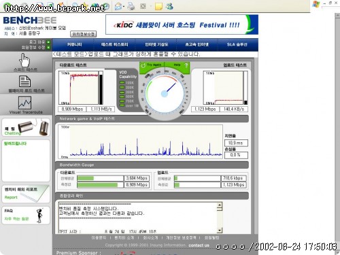The height and width of the screenshot is (255, 340).
Task: Click the '718.6 kbps' average upload value
Action: pyautogui.click(x=234, y=178)
